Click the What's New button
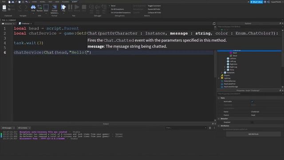Image resolution: width=284 pixels, height=160 pixels. point(256,2)
